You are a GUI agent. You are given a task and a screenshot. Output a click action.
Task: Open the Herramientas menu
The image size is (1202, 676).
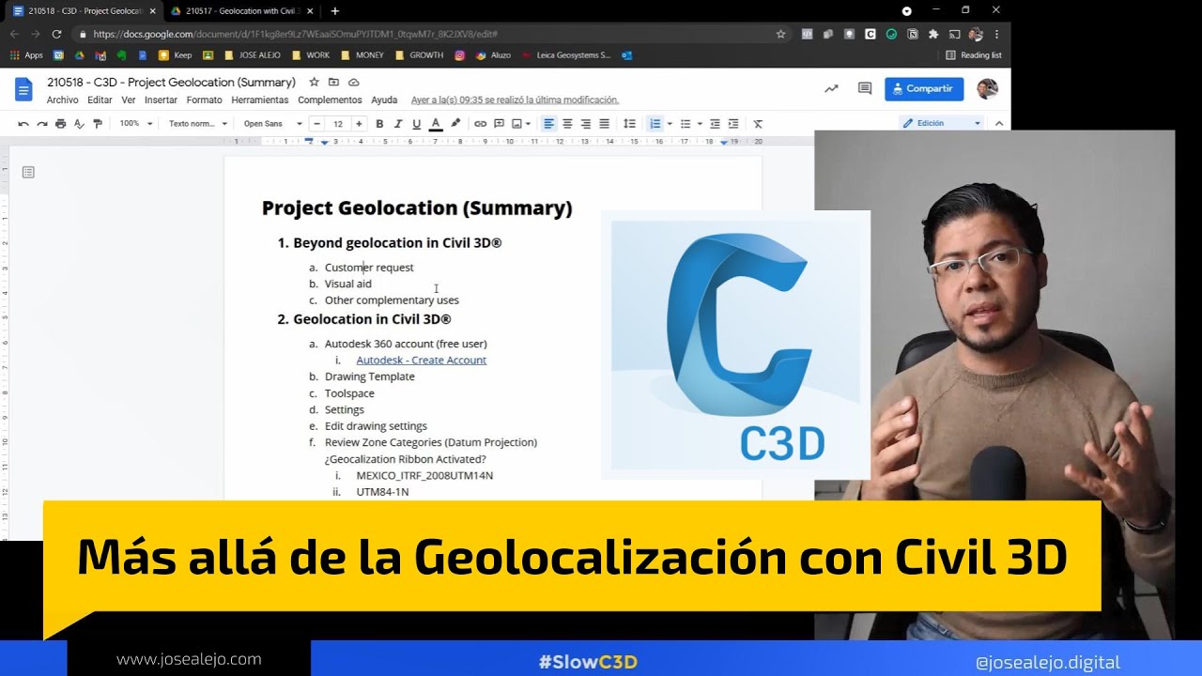260,100
